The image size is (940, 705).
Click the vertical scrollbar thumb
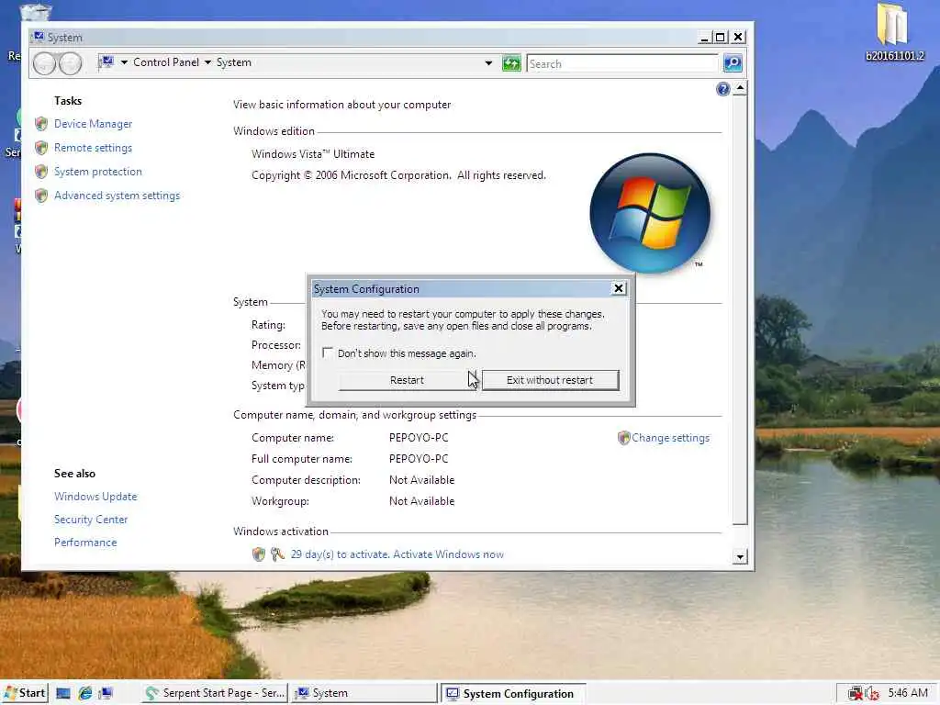coord(741,309)
